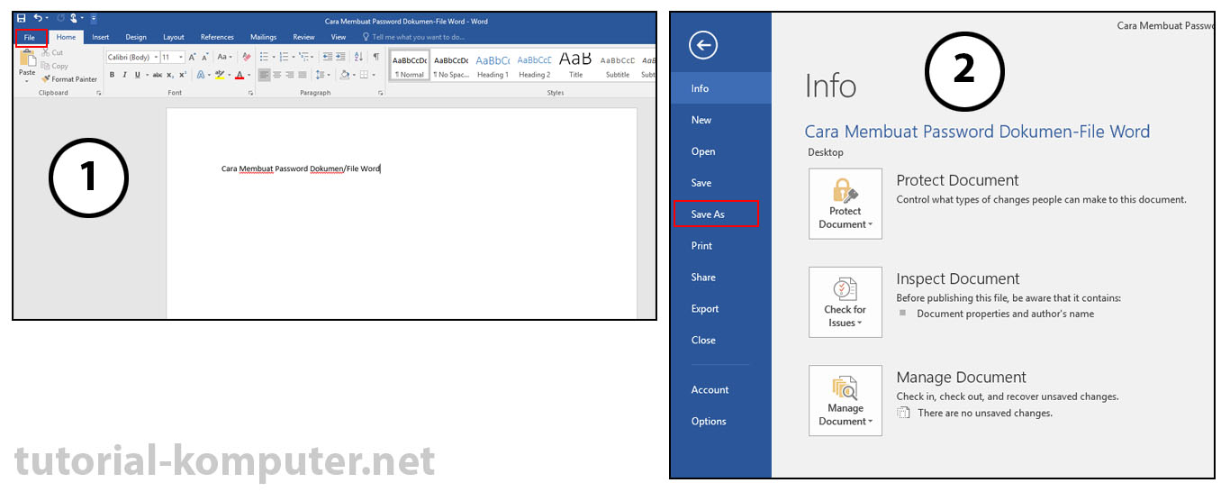Open the font color dropdown arrow

(x=249, y=75)
